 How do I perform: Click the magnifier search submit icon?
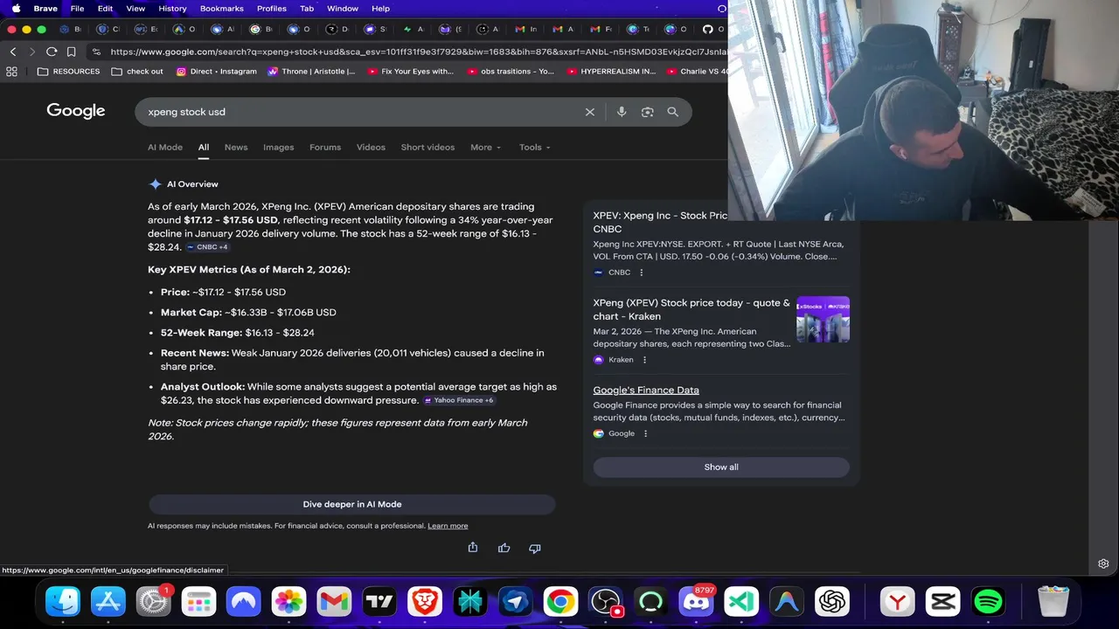(672, 112)
